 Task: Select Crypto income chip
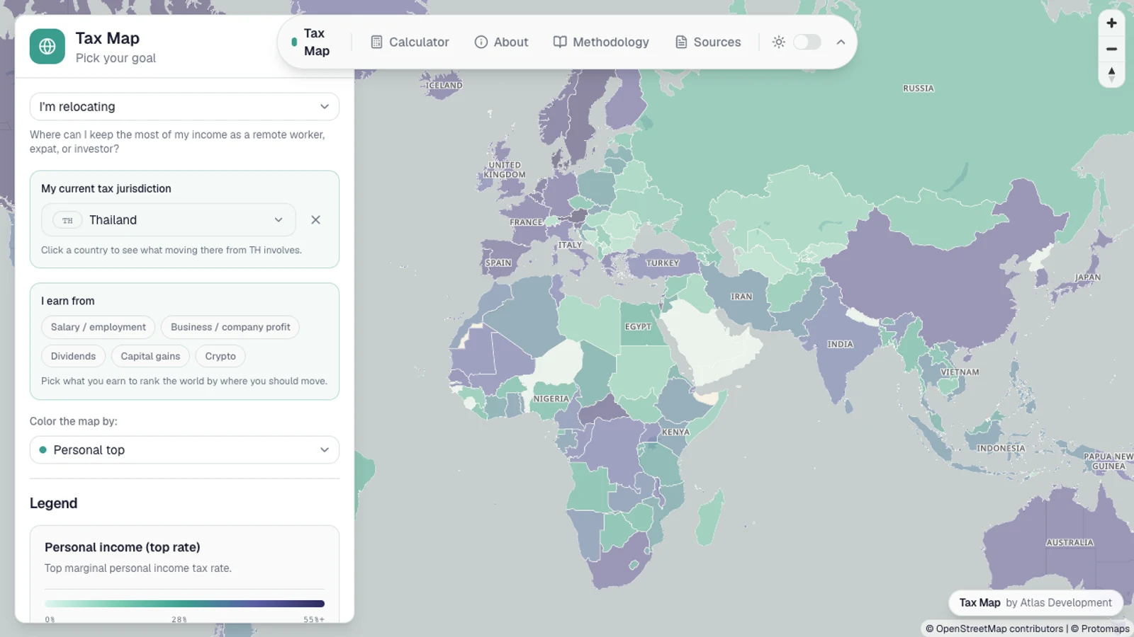220,356
